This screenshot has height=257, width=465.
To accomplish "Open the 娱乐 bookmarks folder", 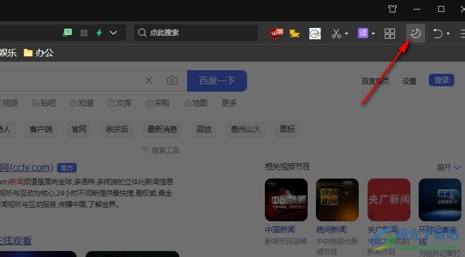I will [x=8, y=53].
